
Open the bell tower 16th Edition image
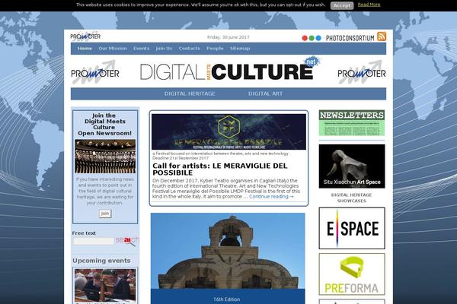(228, 258)
